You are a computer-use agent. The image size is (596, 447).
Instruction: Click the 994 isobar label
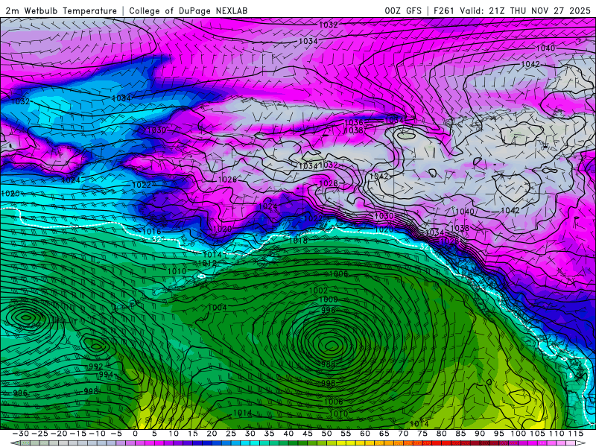pos(106,375)
